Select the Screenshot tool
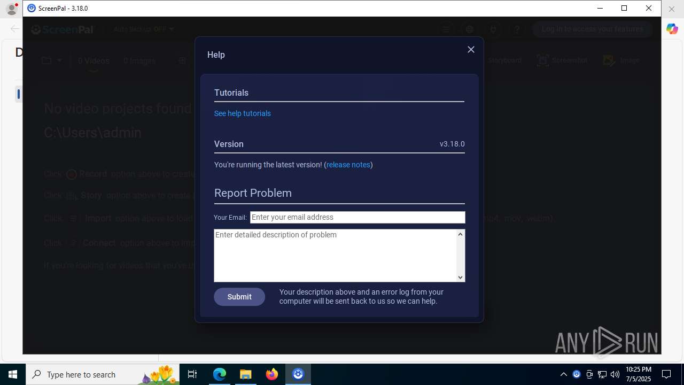Screen dimensions: 684x385 pos(562,60)
